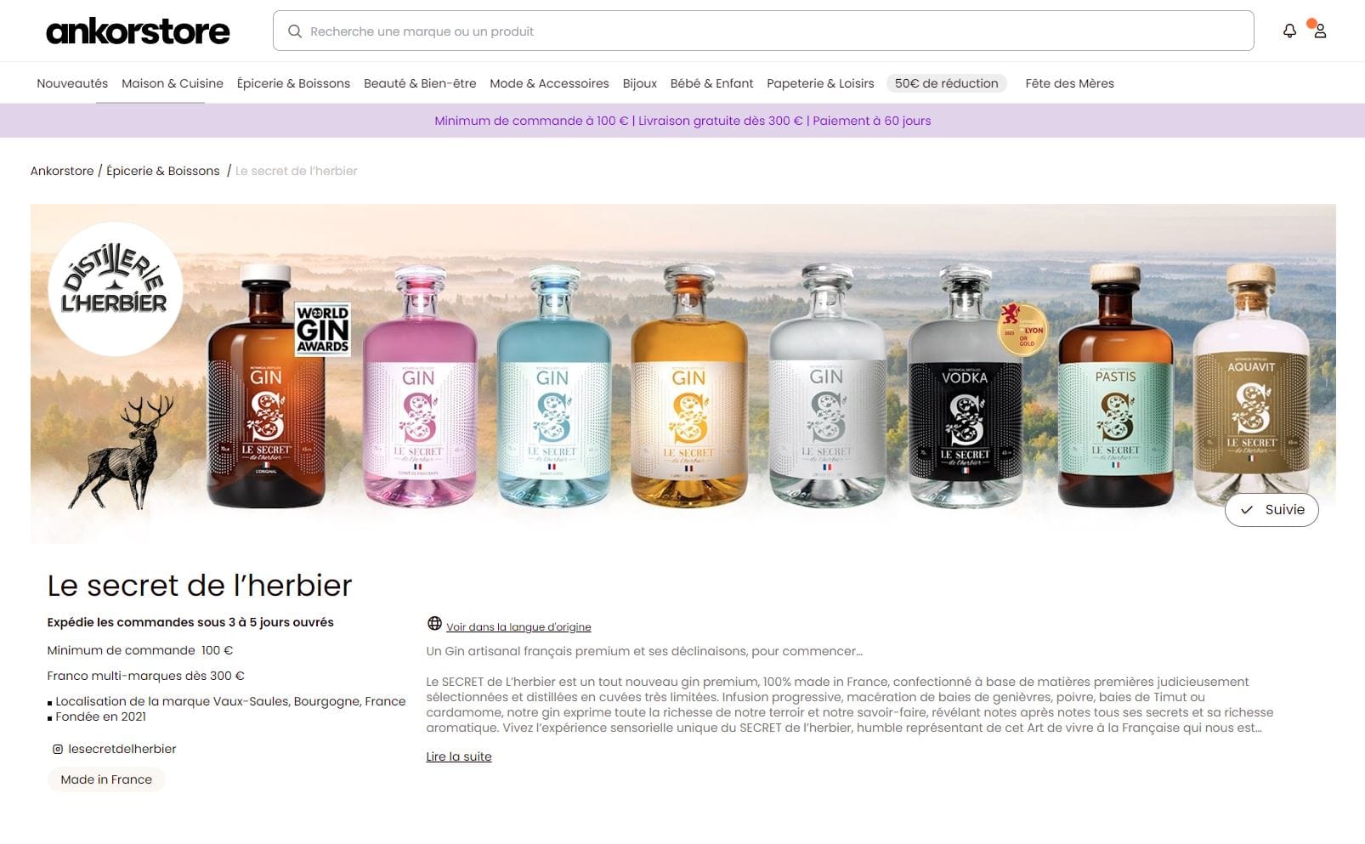The image size is (1365, 844).
Task: Click Voir dans la langue d'origine link
Action: coord(518,627)
